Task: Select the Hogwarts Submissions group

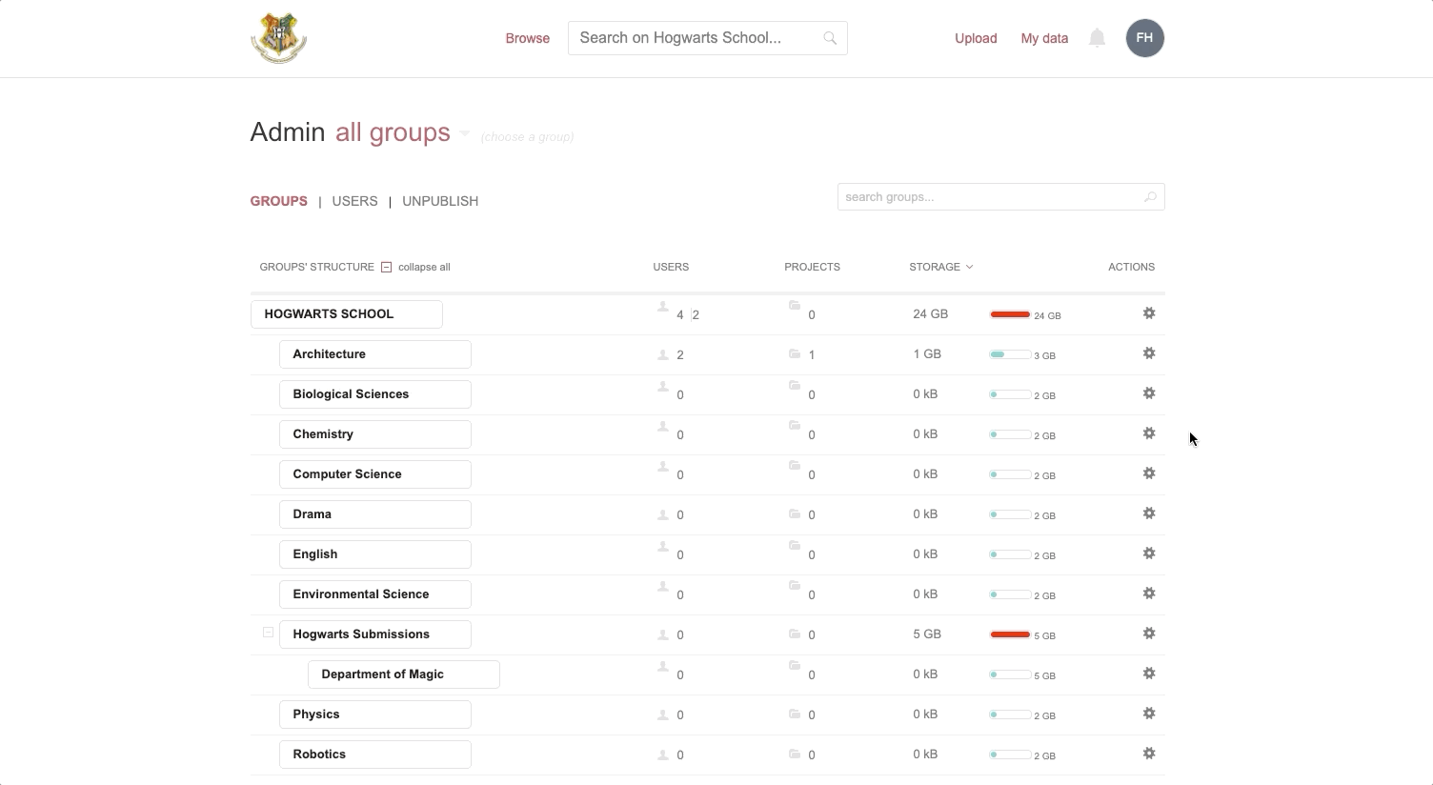Action: click(x=375, y=634)
